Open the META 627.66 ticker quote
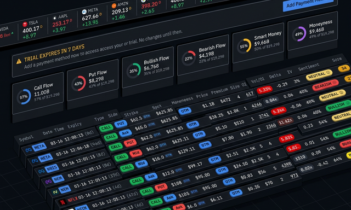Screen dimensions: 351x210 pyautogui.click(x=92, y=17)
